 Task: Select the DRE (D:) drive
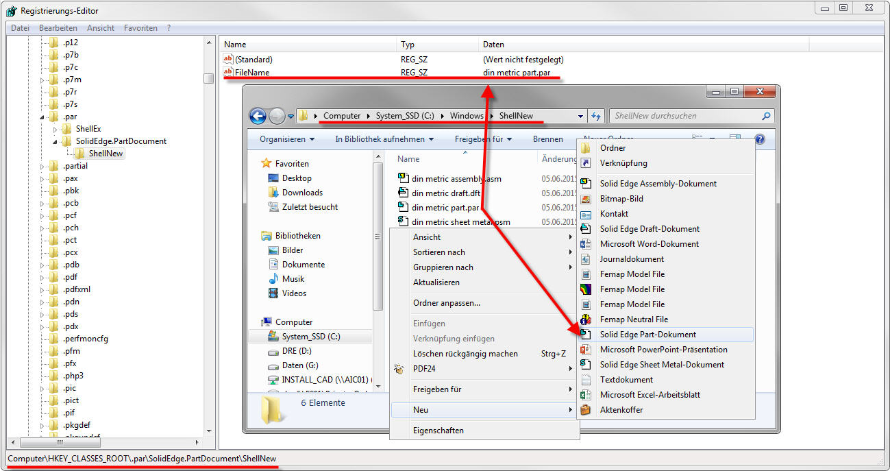[297, 351]
